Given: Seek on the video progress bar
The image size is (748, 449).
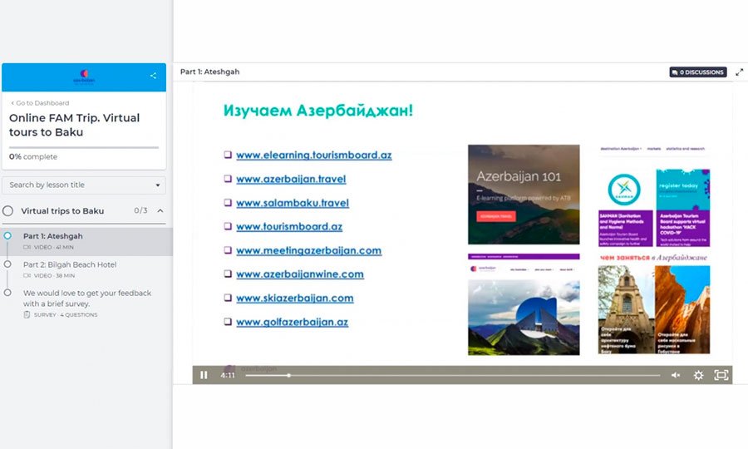Looking at the screenshot, I should tap(452, 376).
